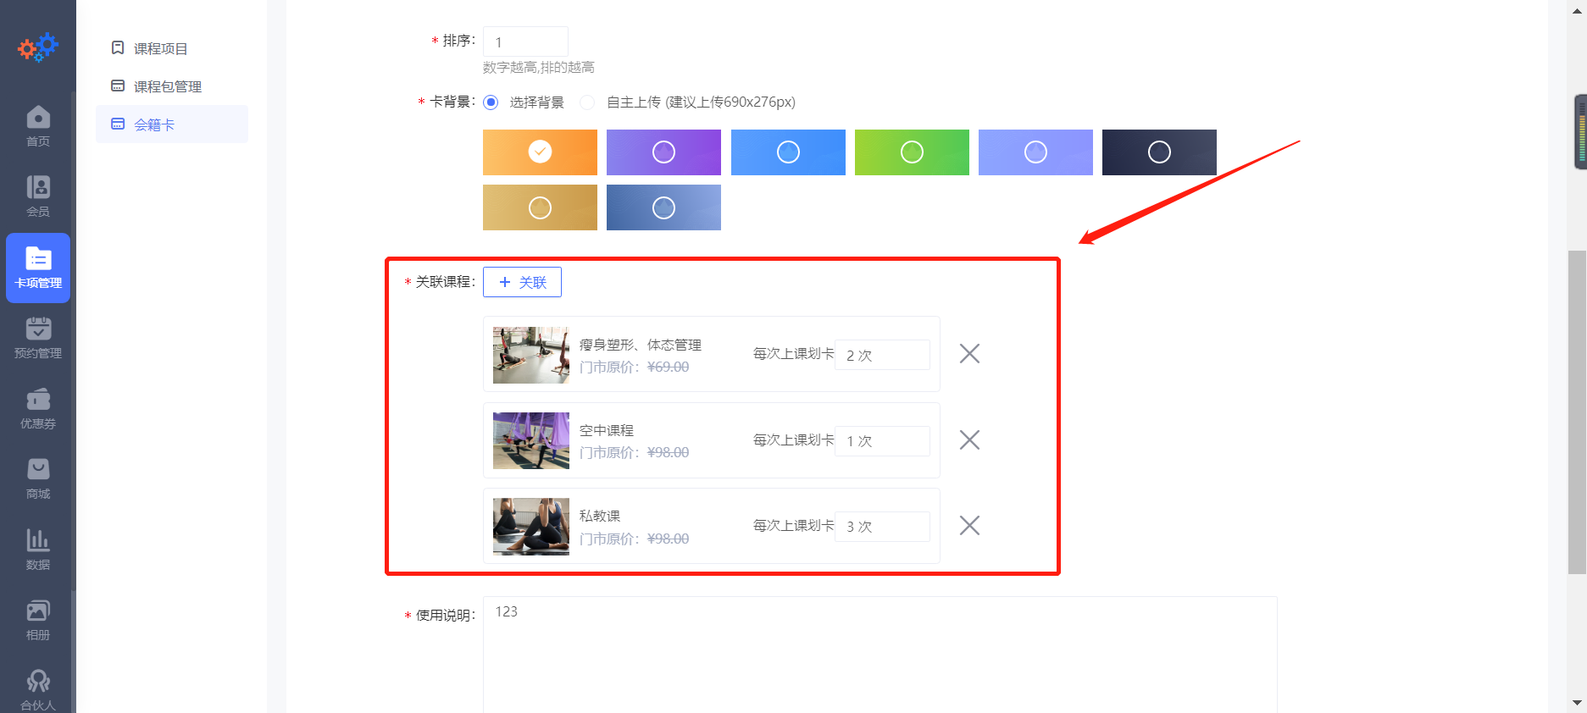
Task: Open the 首页 home icon in sidebar
Action: click(38, 125)
